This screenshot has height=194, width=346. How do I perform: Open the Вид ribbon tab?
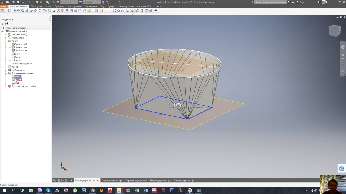102,6
